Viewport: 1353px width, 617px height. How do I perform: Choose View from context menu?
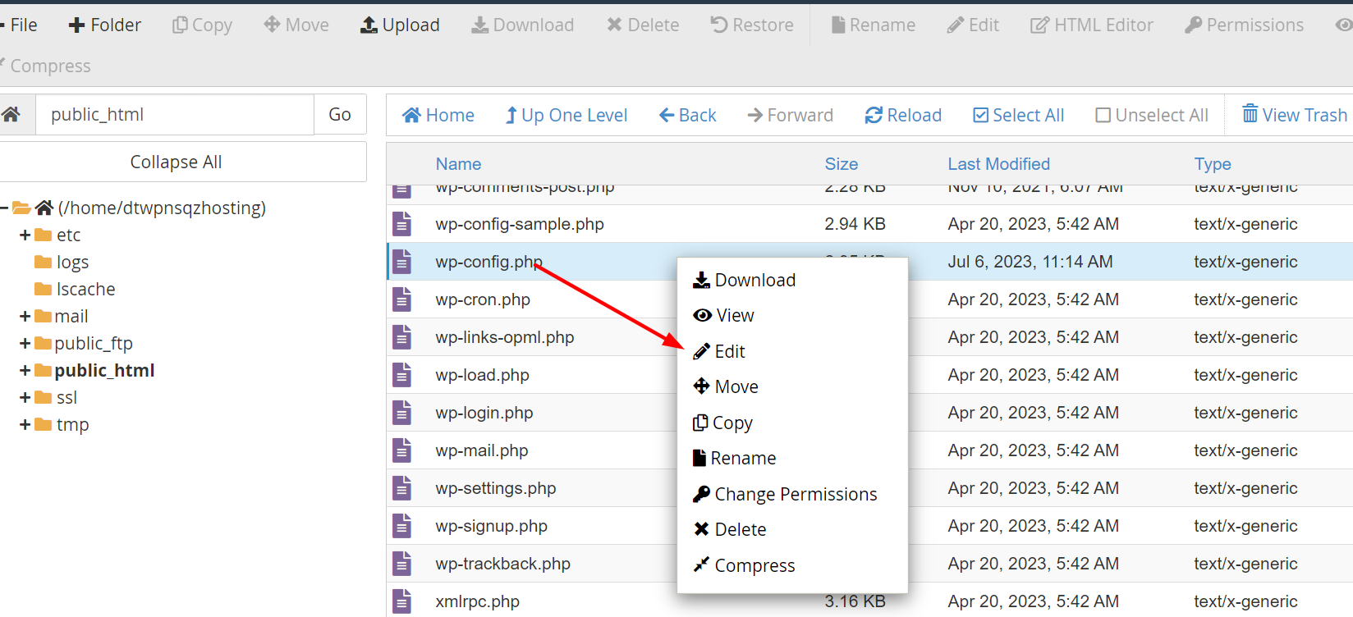723,315
